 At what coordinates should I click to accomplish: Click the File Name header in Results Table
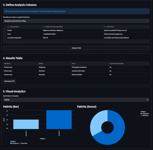click(x=20, y=63)
